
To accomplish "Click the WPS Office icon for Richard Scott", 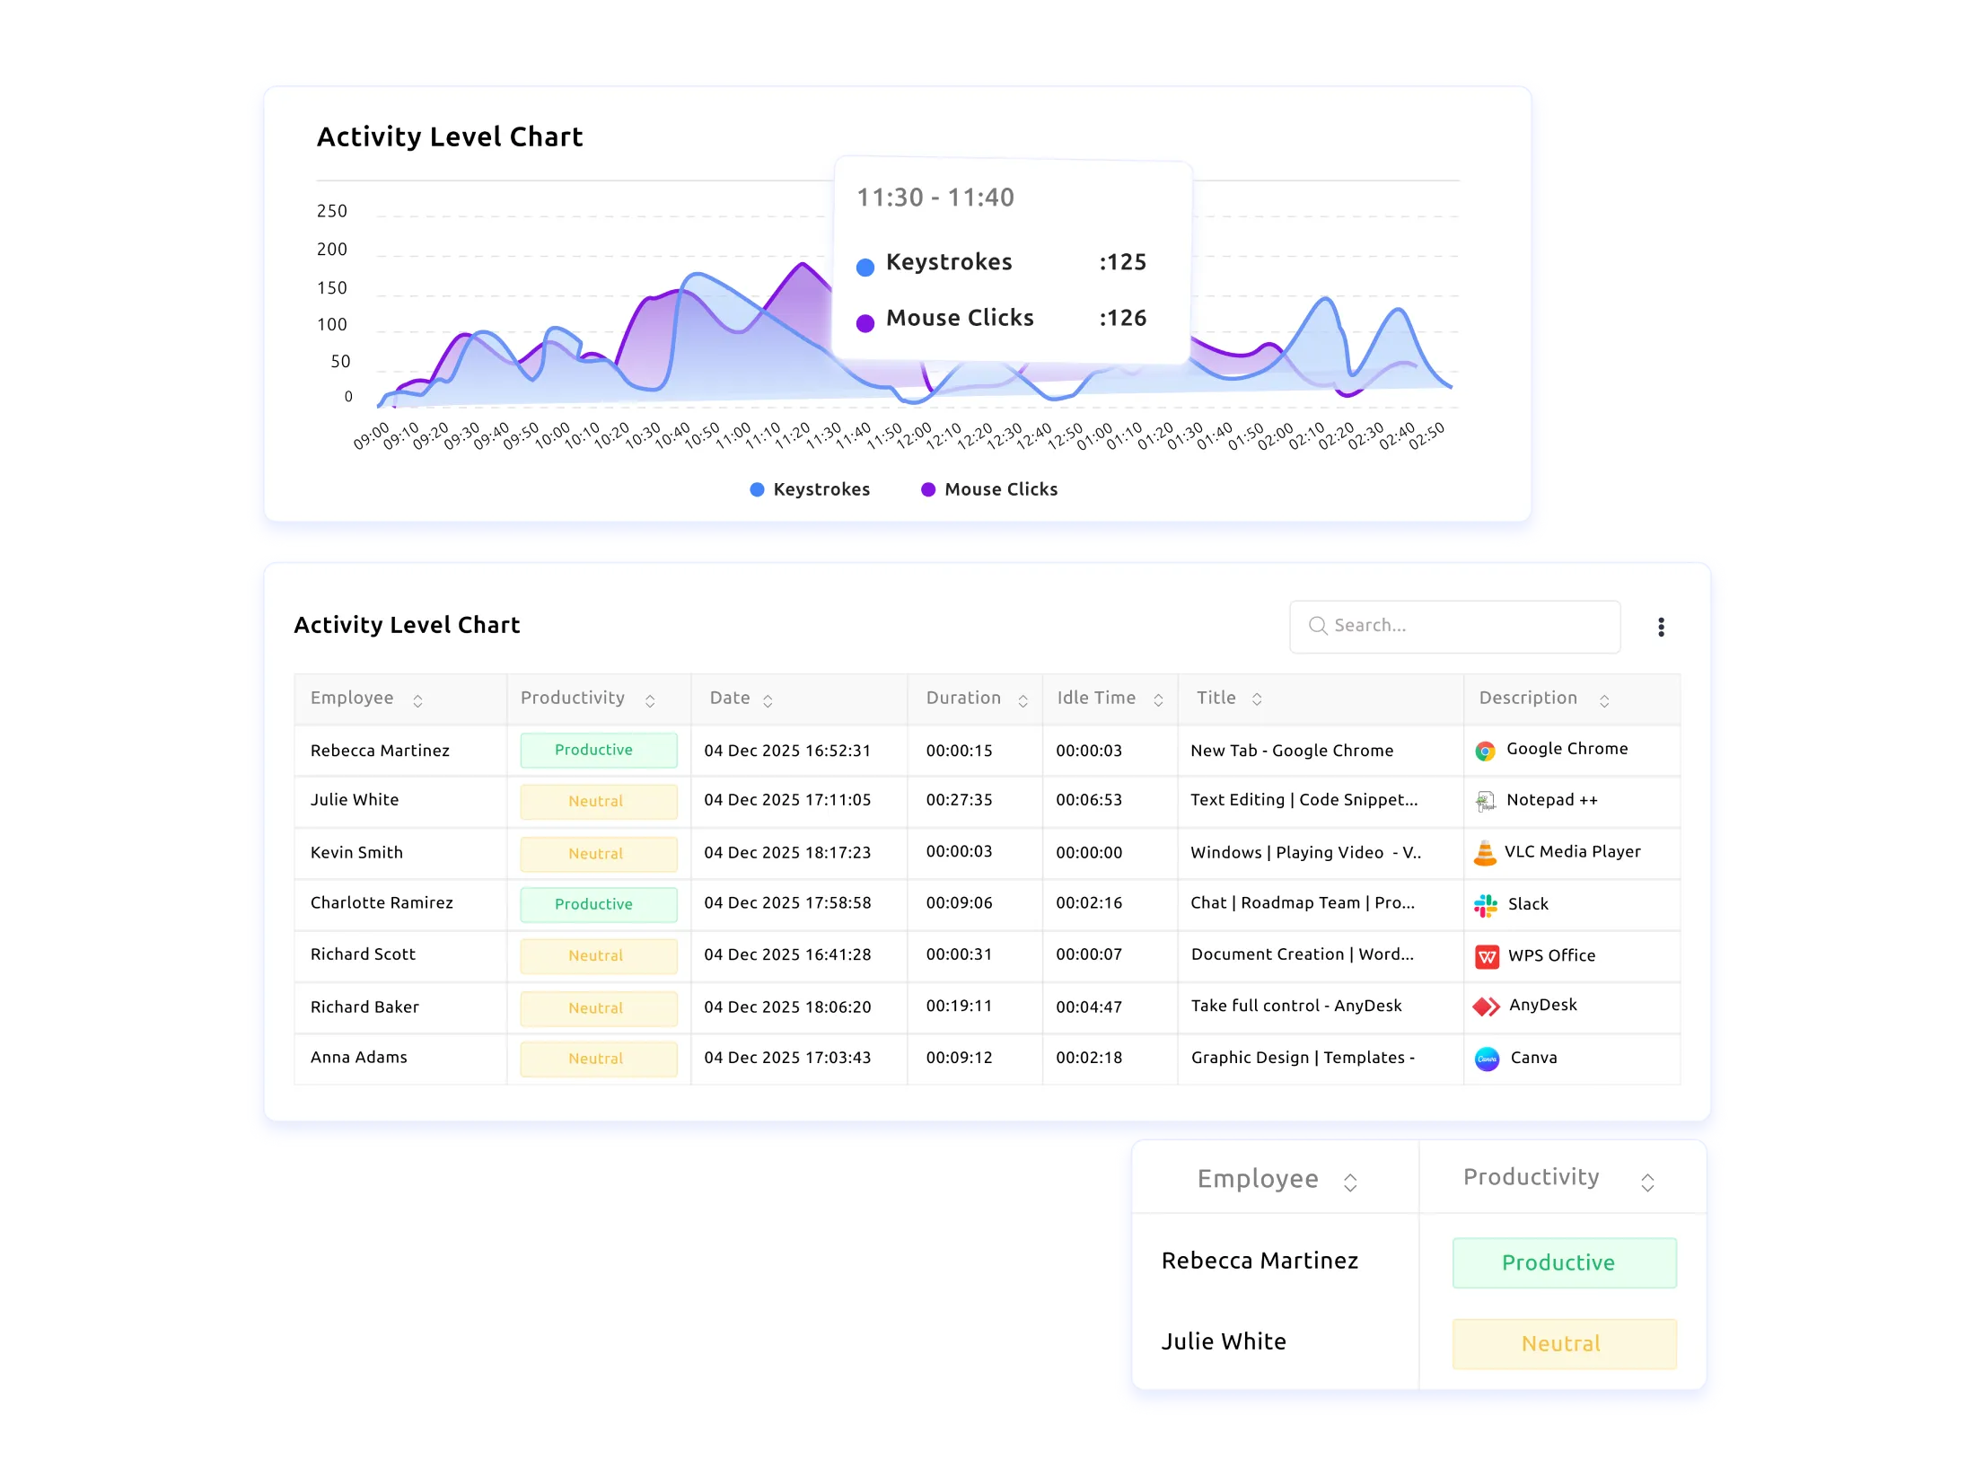I will [x=1488, y=955].
